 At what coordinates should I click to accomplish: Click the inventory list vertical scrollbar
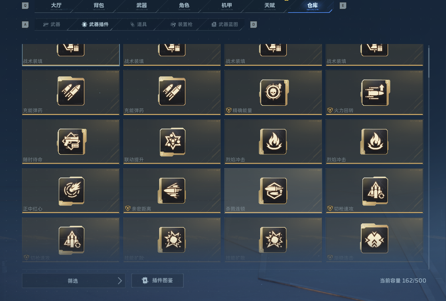point(429,157)
